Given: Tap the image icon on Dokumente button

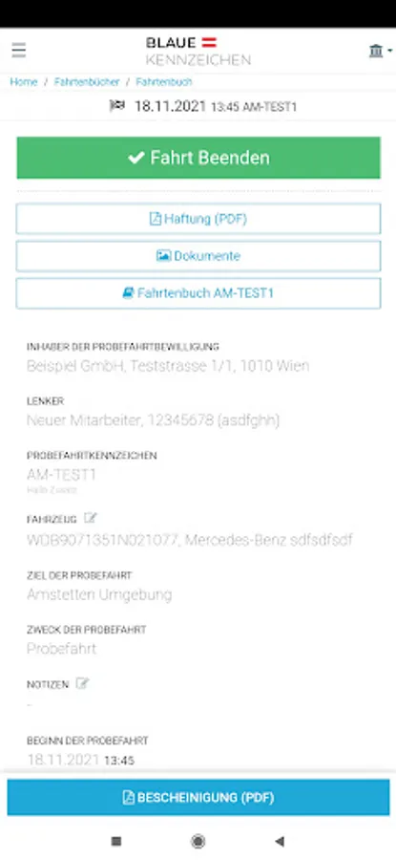Looking at the screenshot, I should click(163, 255).
